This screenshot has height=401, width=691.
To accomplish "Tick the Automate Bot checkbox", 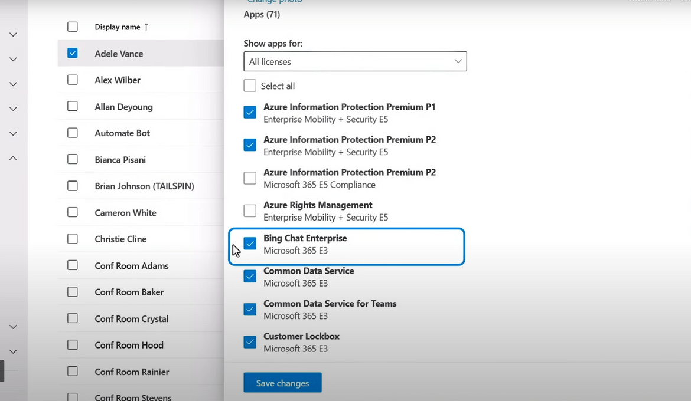I will (x=73, y=133).
